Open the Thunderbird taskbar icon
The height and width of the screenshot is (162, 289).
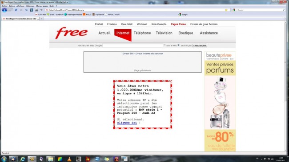(13, 159)
